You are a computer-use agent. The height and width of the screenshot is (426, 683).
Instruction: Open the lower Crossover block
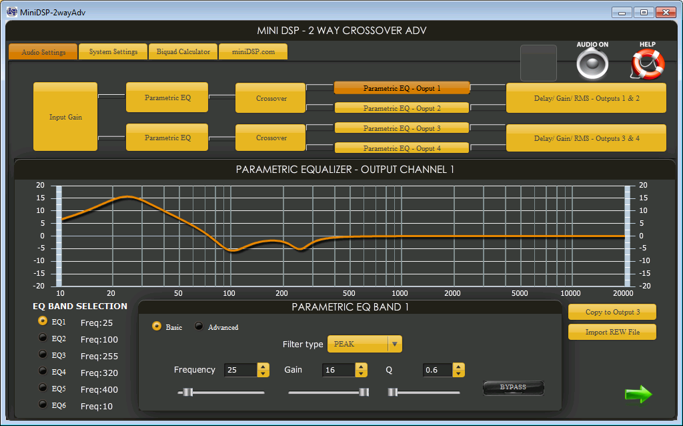271,138
